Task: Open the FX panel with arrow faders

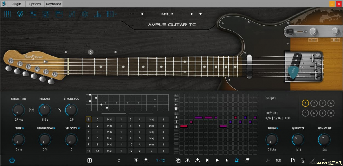Action: pyautogui.click(x=46, y=14)
